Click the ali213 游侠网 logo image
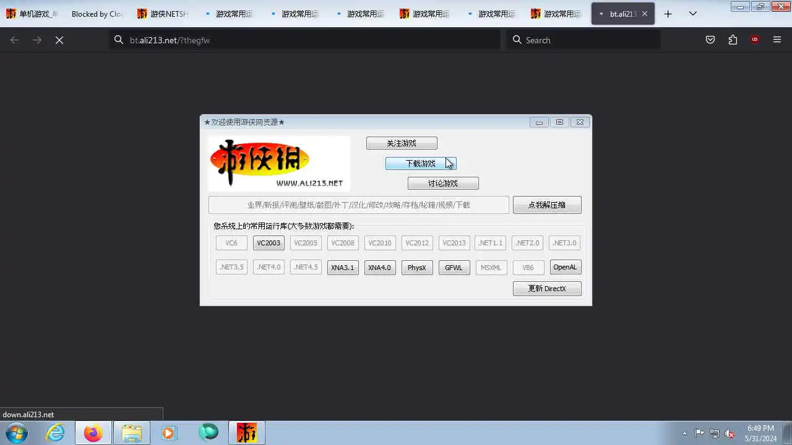Screen dimensions: 792x445 pyautogui.click(x=279, y=163)
